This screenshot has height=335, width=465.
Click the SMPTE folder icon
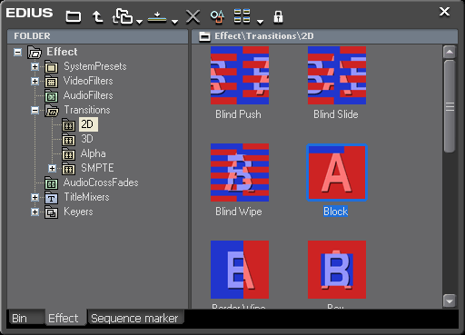(x=68, y=169)
